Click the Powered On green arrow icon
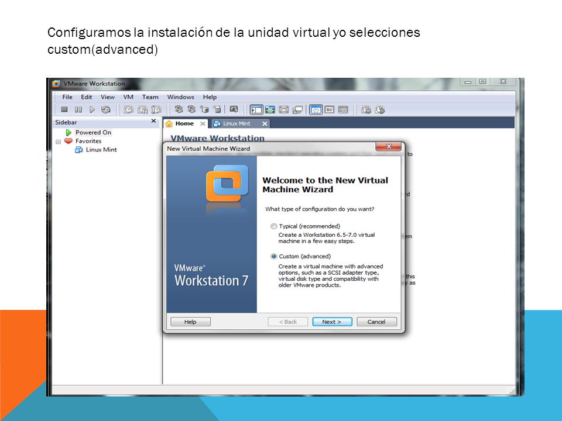562x421 pixels. [68, 133]
